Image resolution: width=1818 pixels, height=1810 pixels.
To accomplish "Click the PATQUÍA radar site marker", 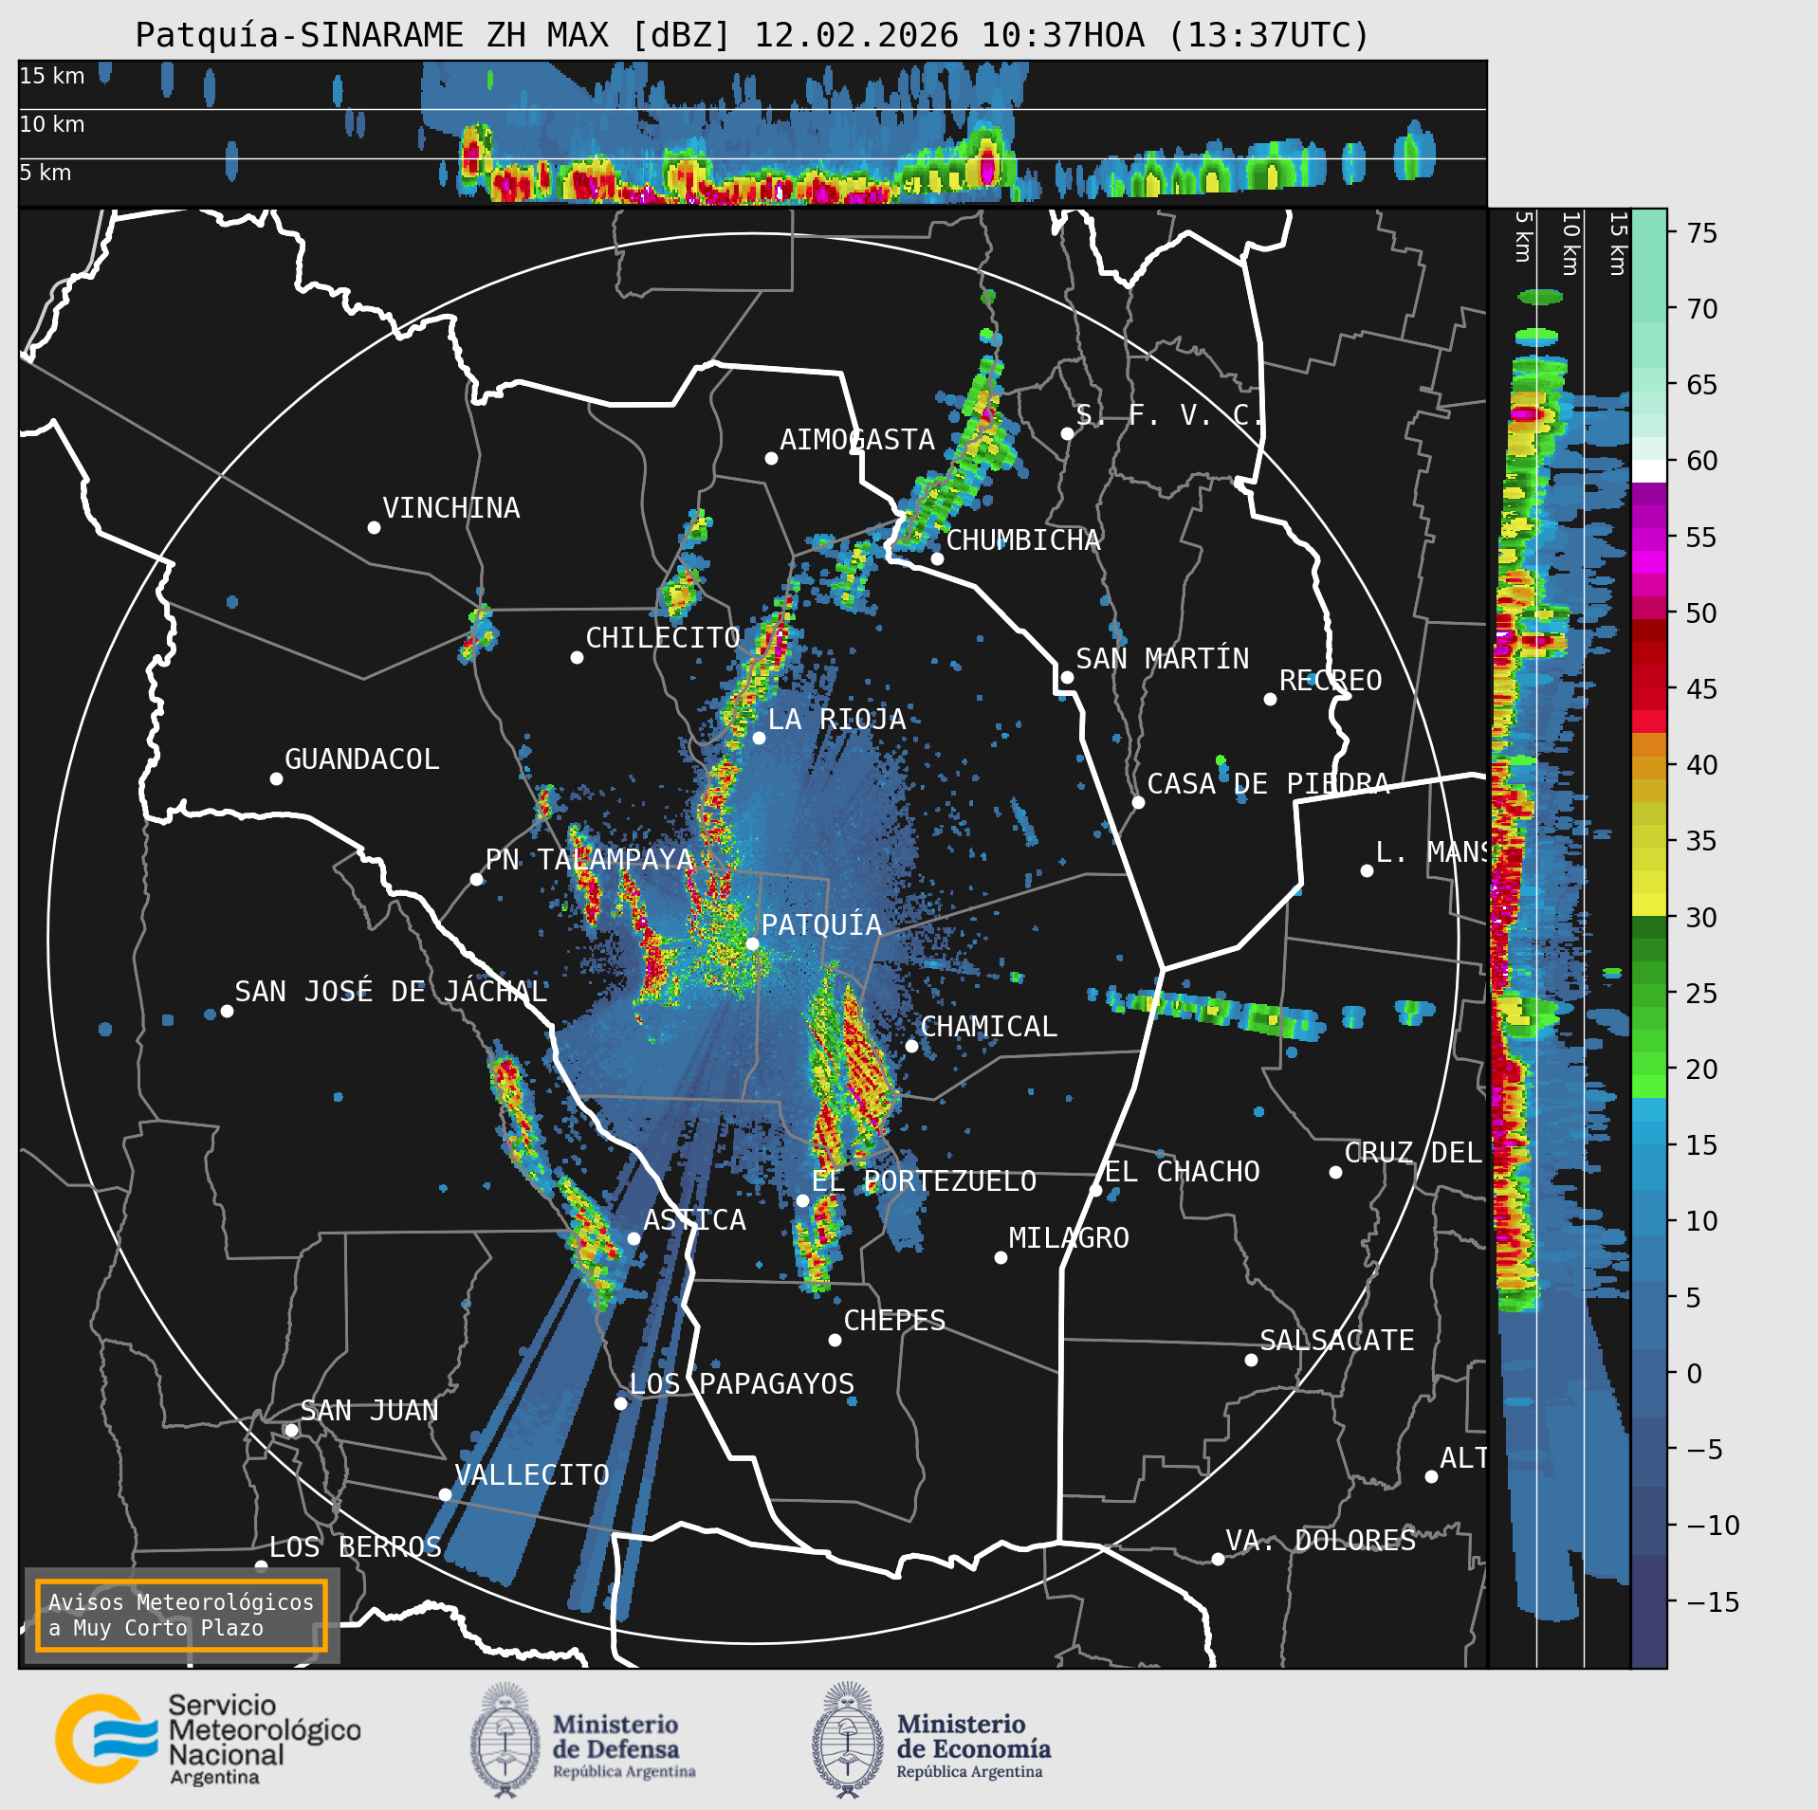I will click(x=752, y=943).
